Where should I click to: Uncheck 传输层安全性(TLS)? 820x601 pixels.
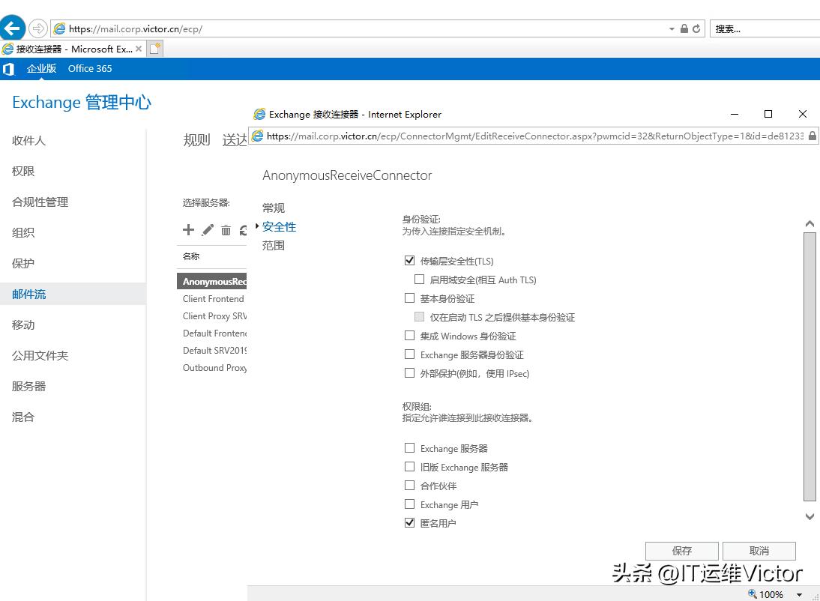tap(409, 260)
